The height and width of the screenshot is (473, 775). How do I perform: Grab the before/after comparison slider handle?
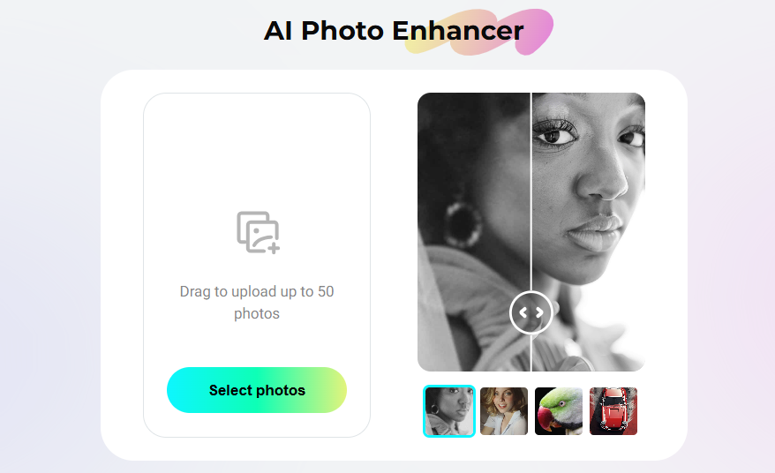(530, 312)
